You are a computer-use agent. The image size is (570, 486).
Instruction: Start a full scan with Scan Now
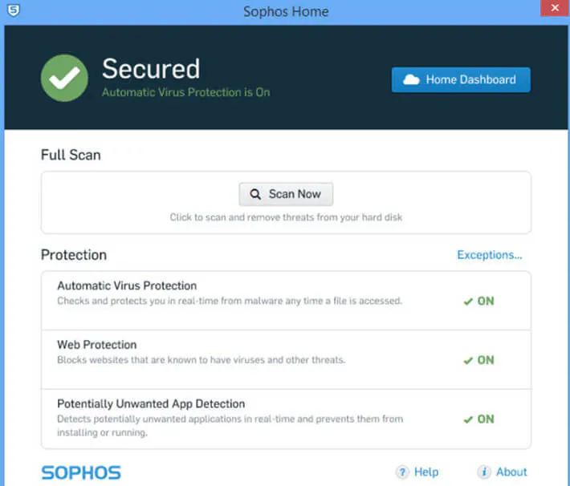tap(286, 194)
